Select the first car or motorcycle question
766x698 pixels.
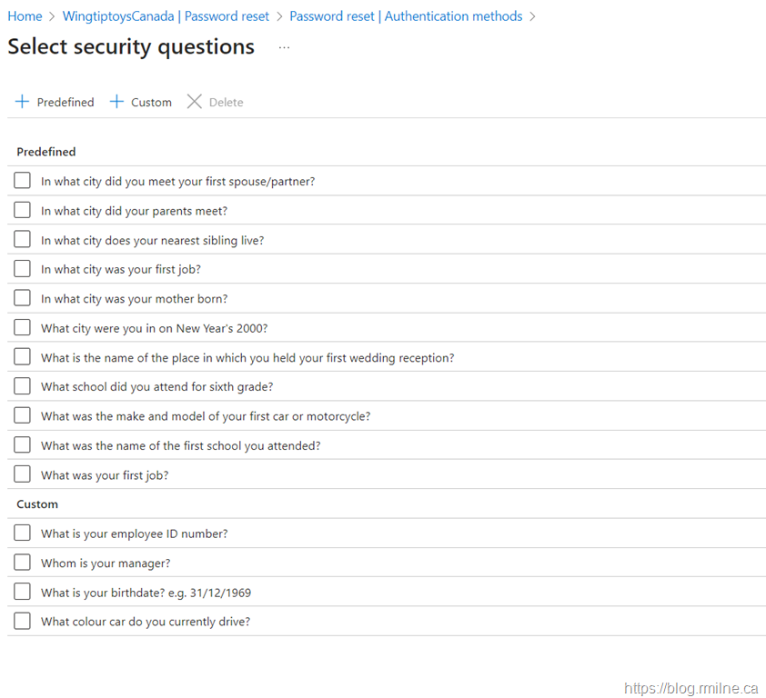click(23, 415)
